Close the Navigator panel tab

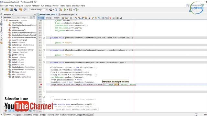coord(12,15)
